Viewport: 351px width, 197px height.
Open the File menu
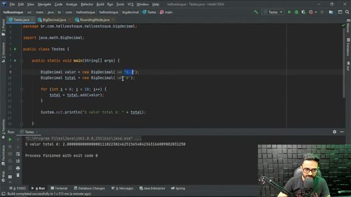click(12, 4)
